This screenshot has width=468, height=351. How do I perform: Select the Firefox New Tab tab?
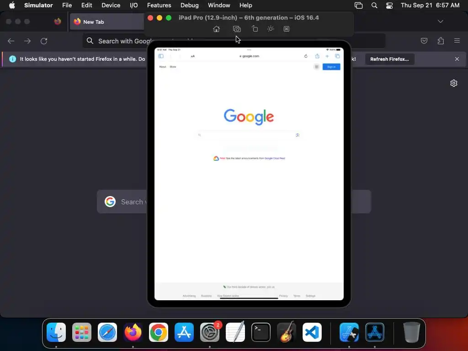click(x=107, y=22)
